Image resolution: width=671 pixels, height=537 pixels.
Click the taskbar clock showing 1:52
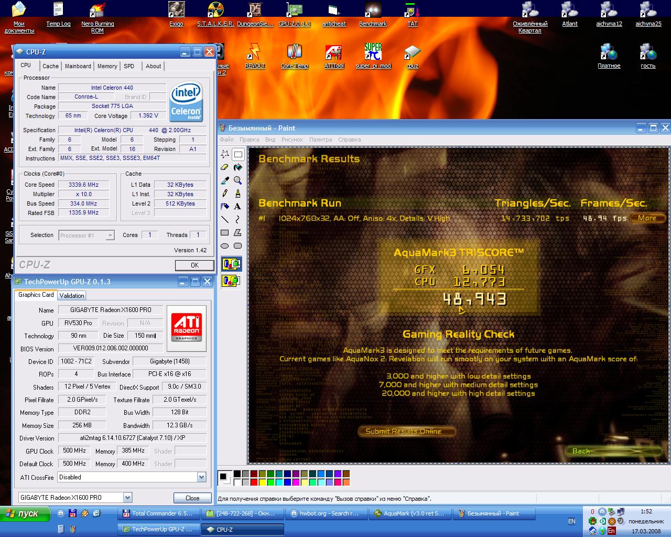pyautogui.click(x=646, y=511)
